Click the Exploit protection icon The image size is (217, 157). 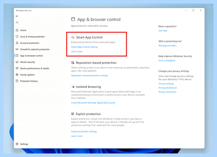click(73, 114)
